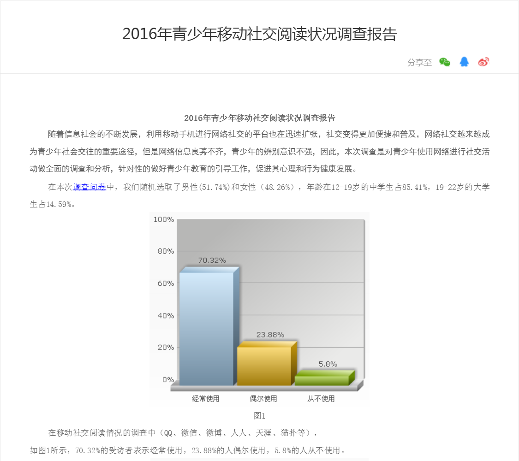
Task: Click the 偶尔使用 axis label
Action: [x=263, y=398]
